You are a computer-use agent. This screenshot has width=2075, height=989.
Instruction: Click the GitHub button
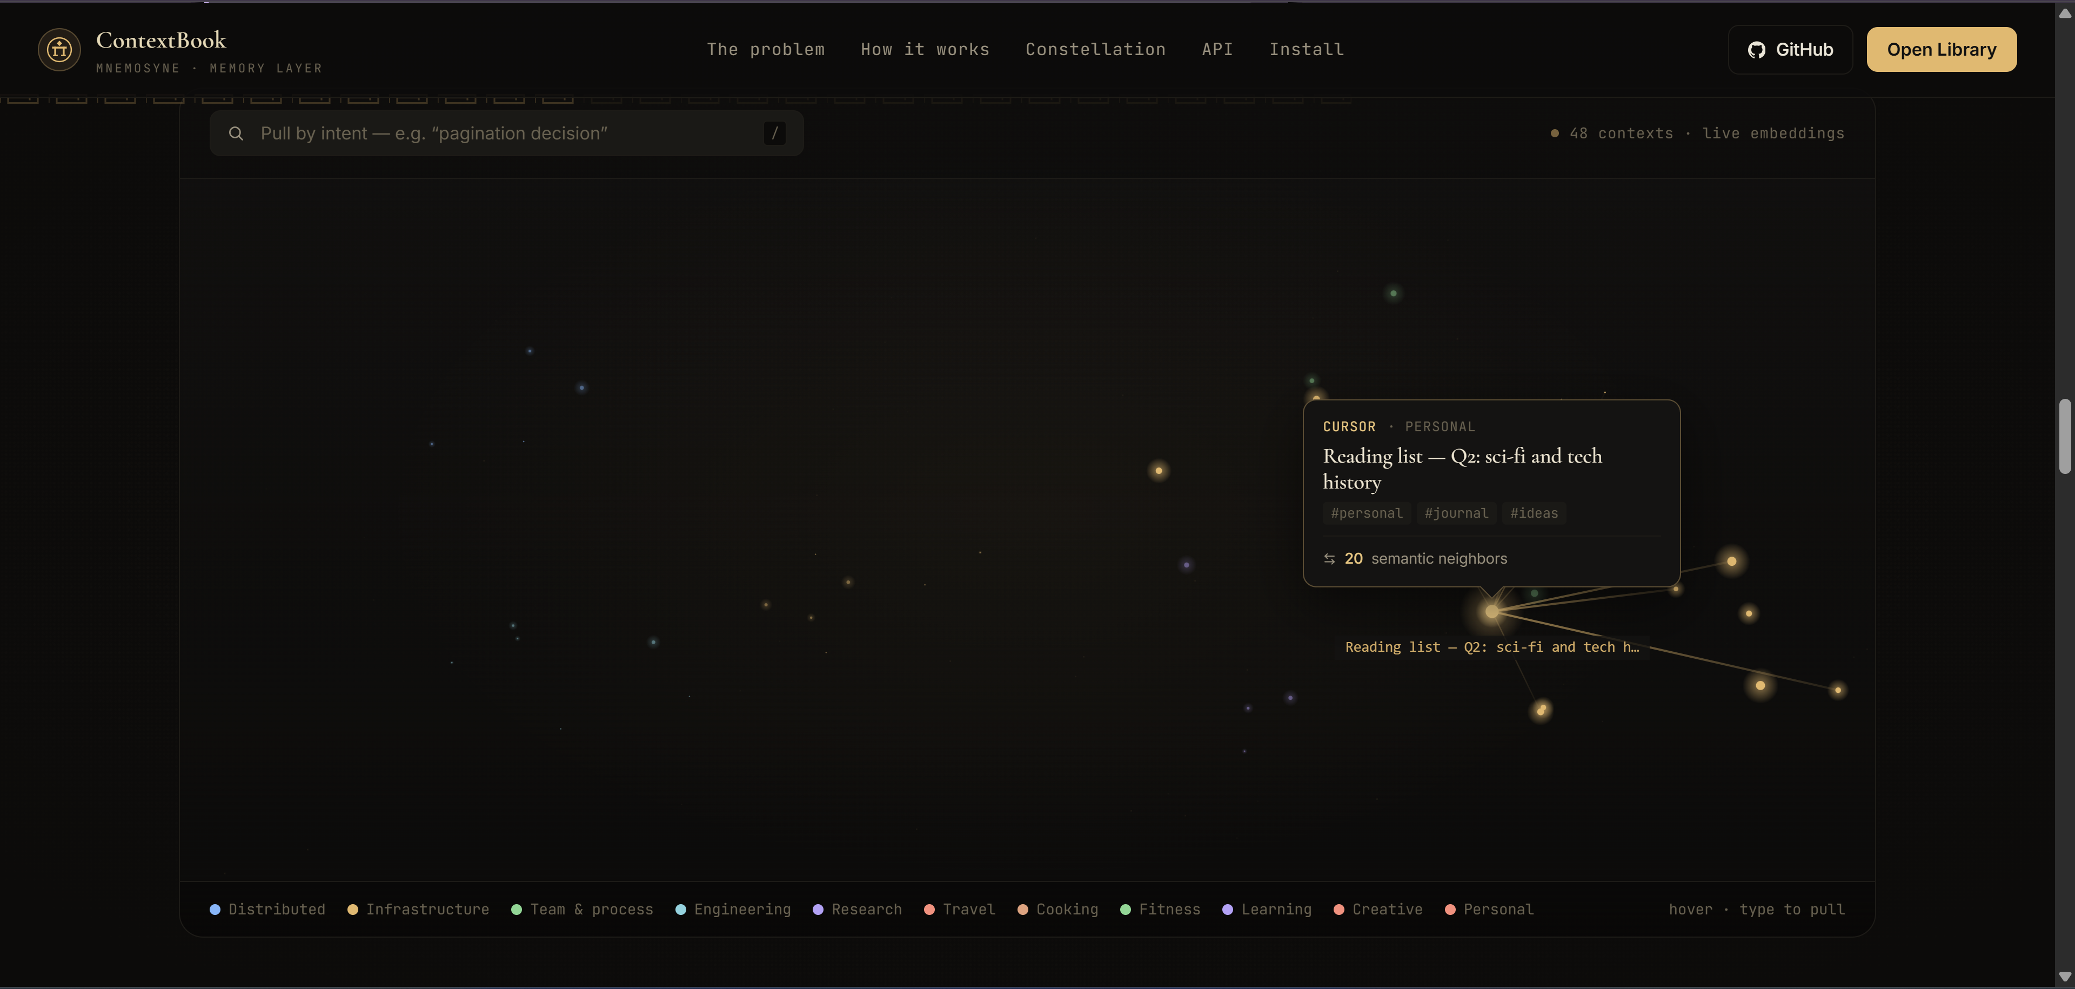[x=1790, y=50]
